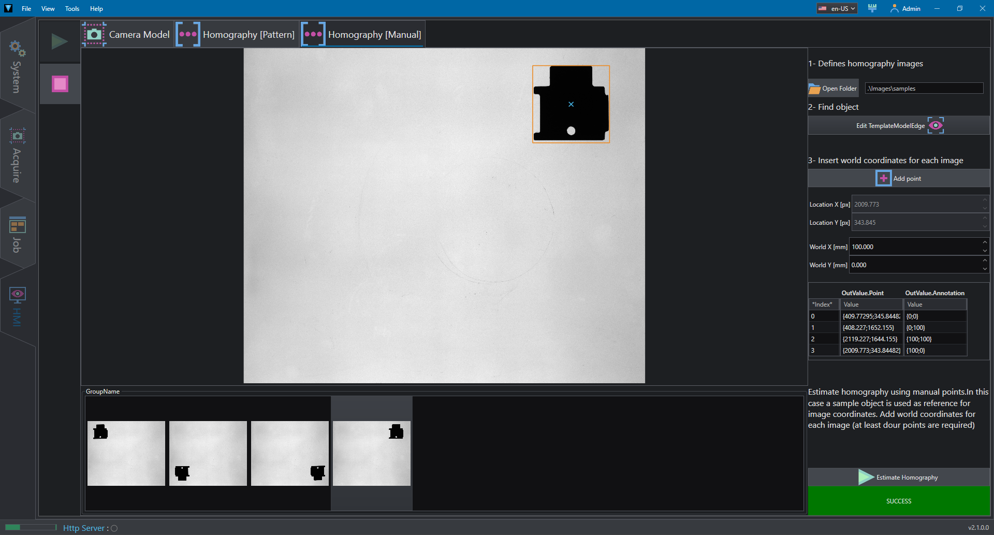Select the first sample image thumbnail
Viewport: 994px width, 535px height.
(x=126, y=453)
